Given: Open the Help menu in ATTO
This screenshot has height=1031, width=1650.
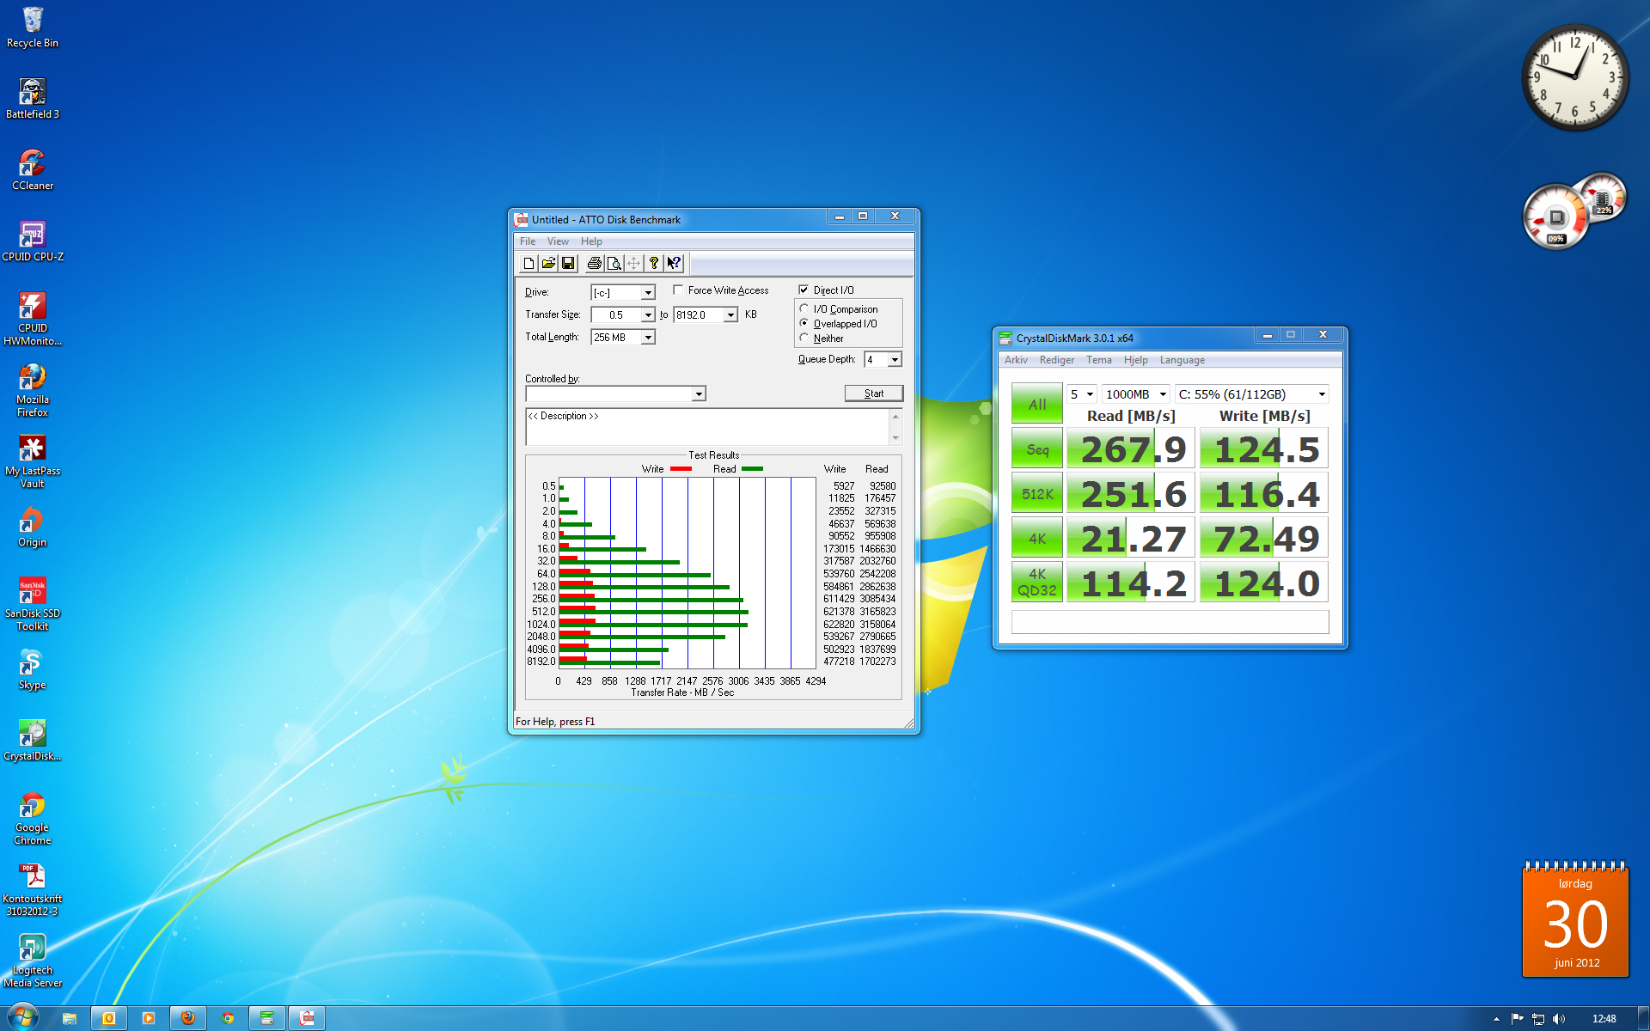Looking at the screenshot, I should (x=591, y=241).
